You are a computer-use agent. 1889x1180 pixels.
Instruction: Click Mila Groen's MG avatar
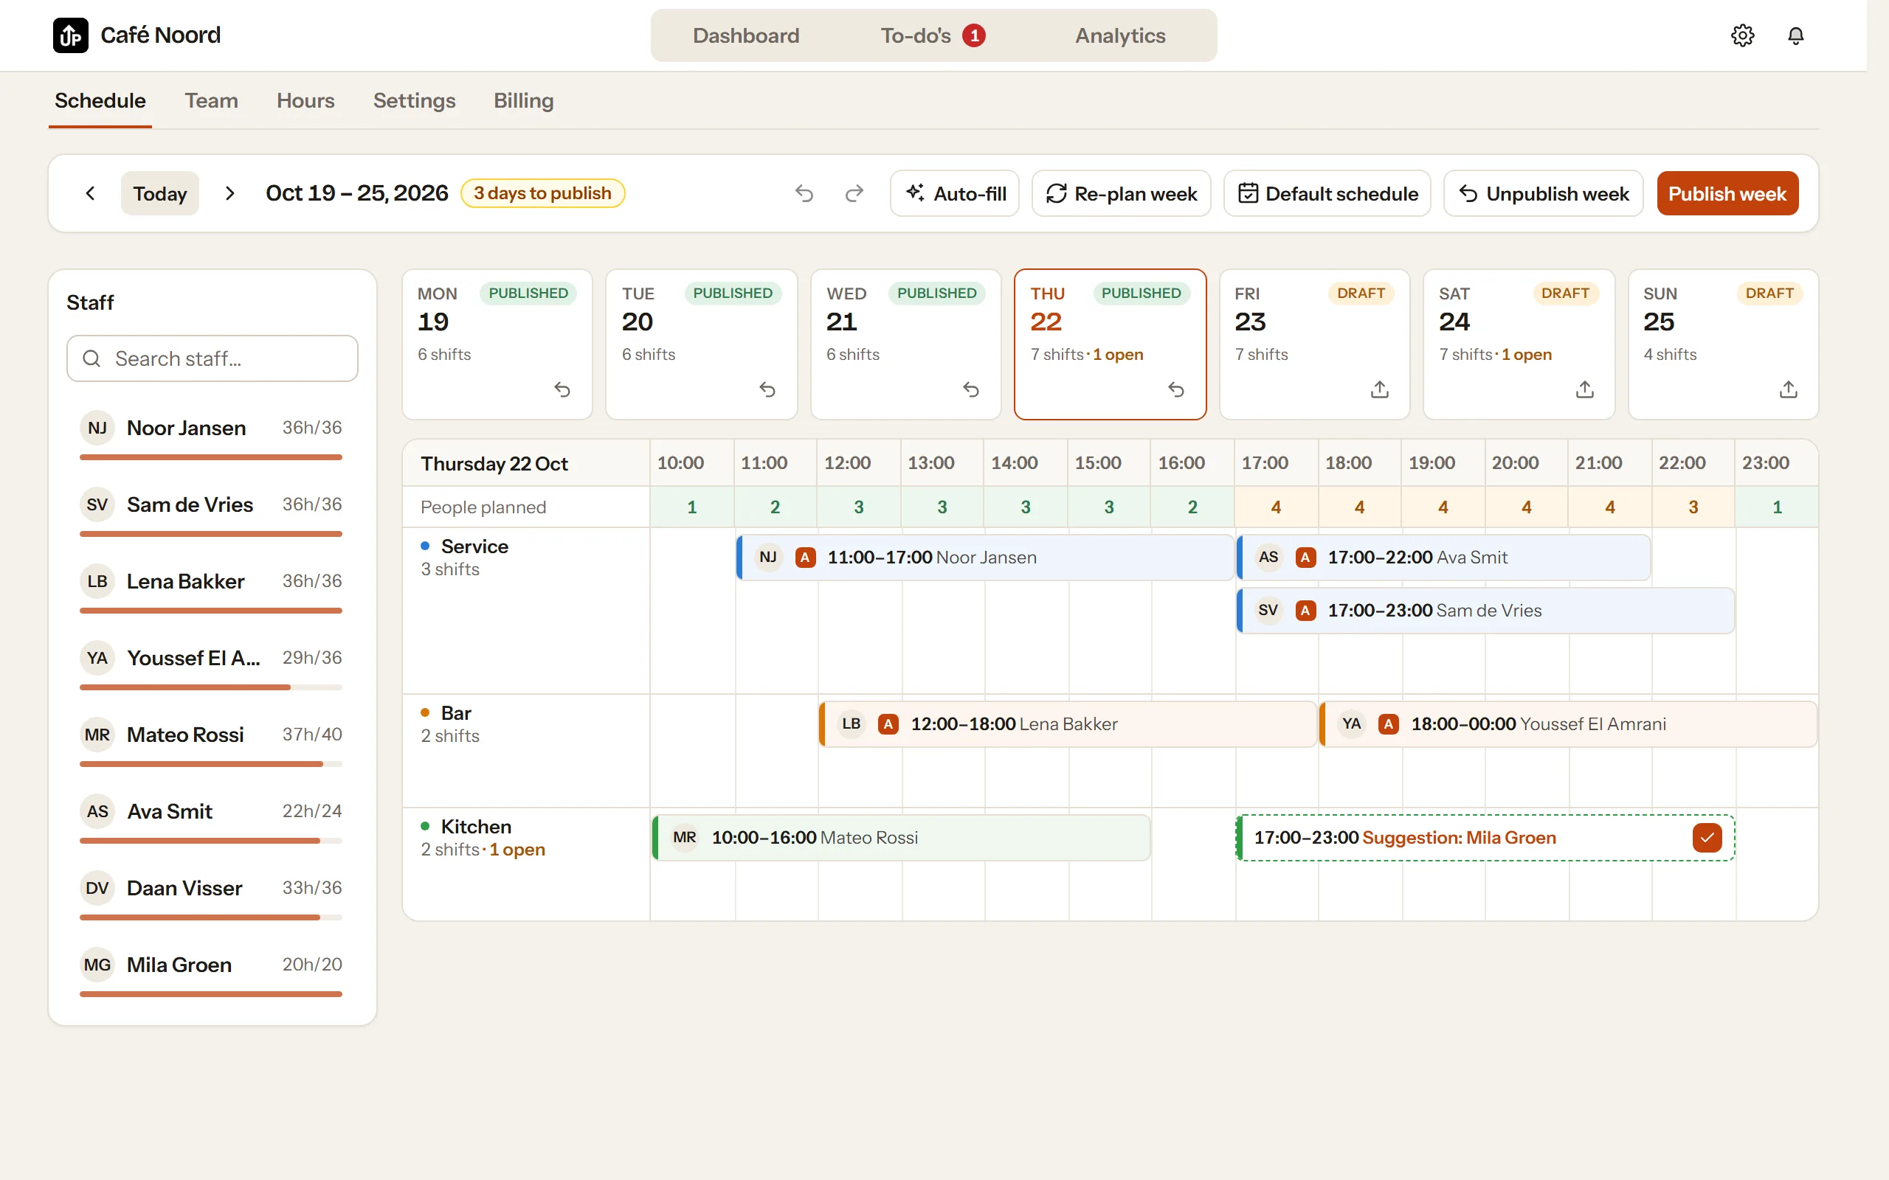click(x=97, y=965)
